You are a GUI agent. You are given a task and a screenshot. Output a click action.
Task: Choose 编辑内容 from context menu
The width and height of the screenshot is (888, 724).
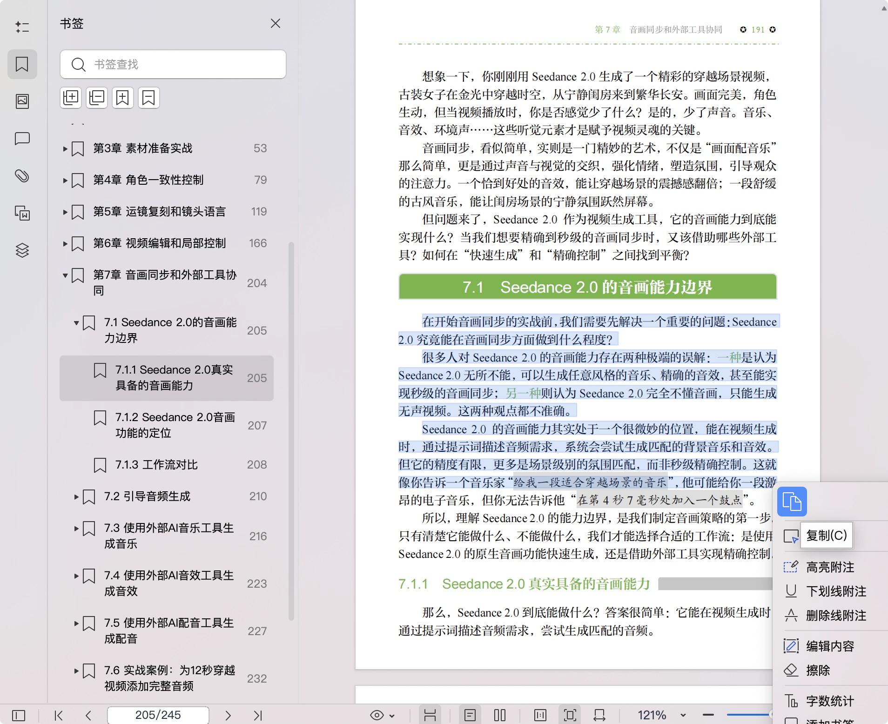(x=830, y=646)
